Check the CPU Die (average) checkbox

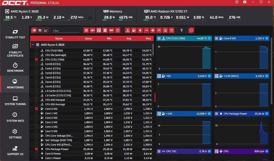coord(36,55)
